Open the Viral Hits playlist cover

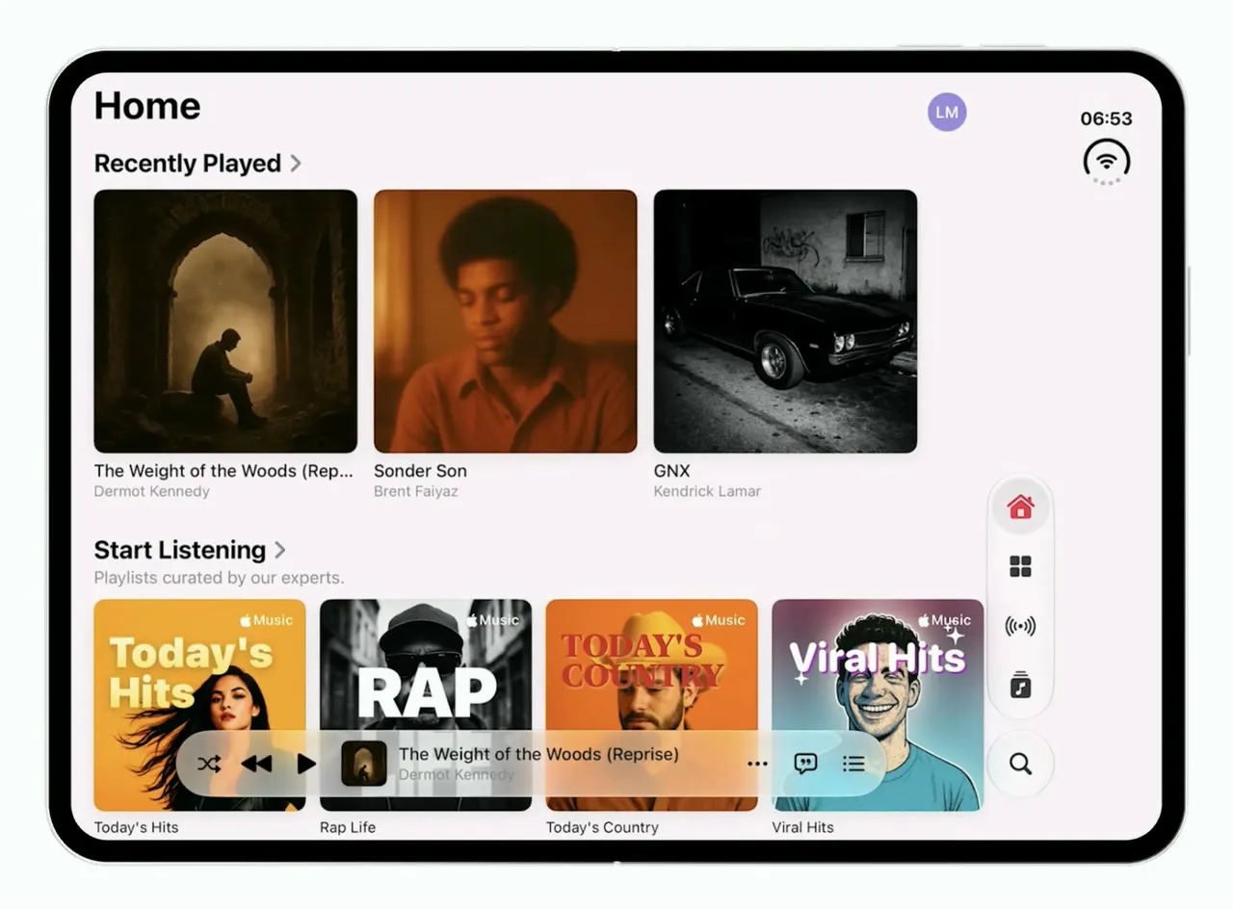878,705
